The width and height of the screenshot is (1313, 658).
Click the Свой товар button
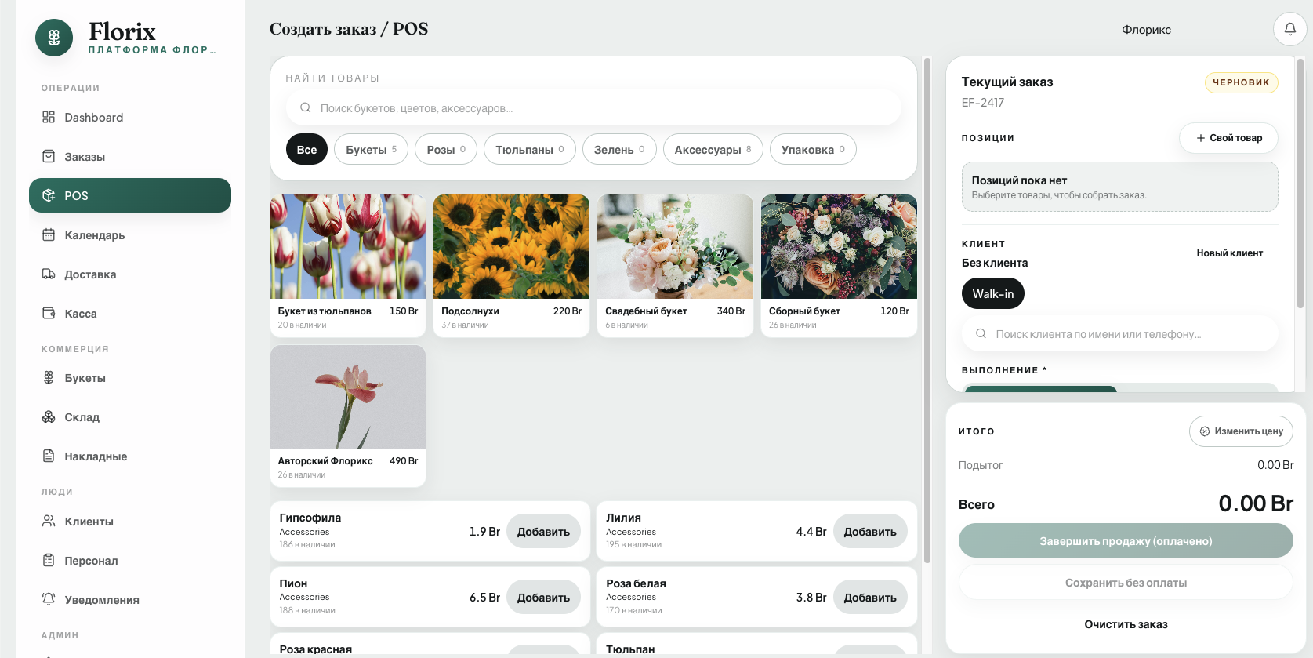[x=1229, y=137]
